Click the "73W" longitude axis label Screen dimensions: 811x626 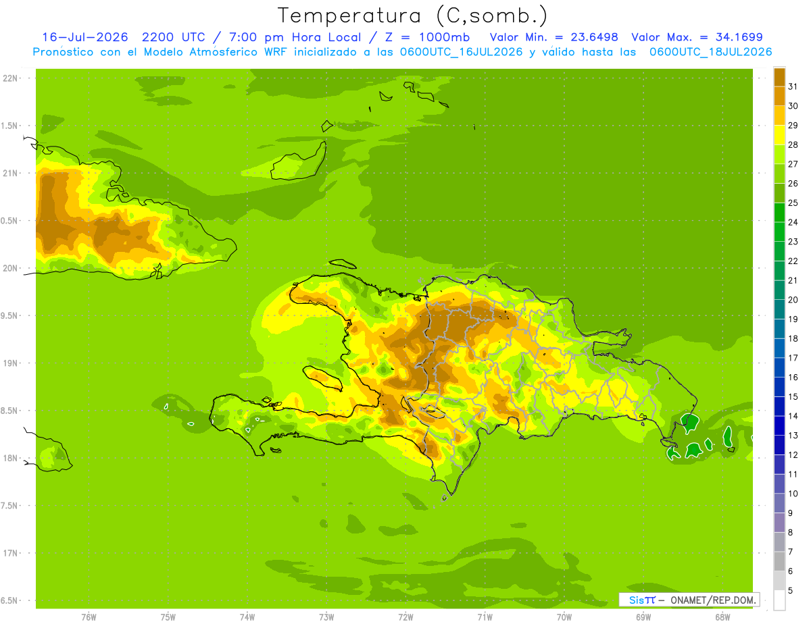(x=326, y=617)
